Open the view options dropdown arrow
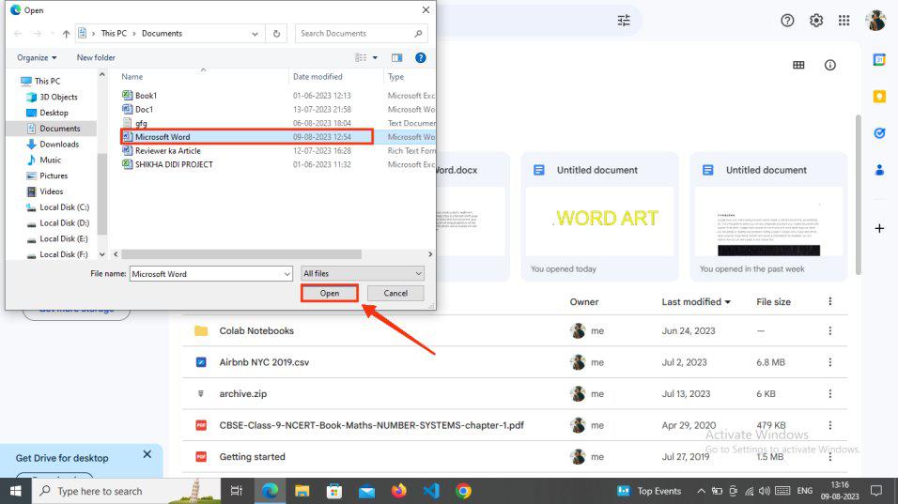898x504 pixels. 375,57
